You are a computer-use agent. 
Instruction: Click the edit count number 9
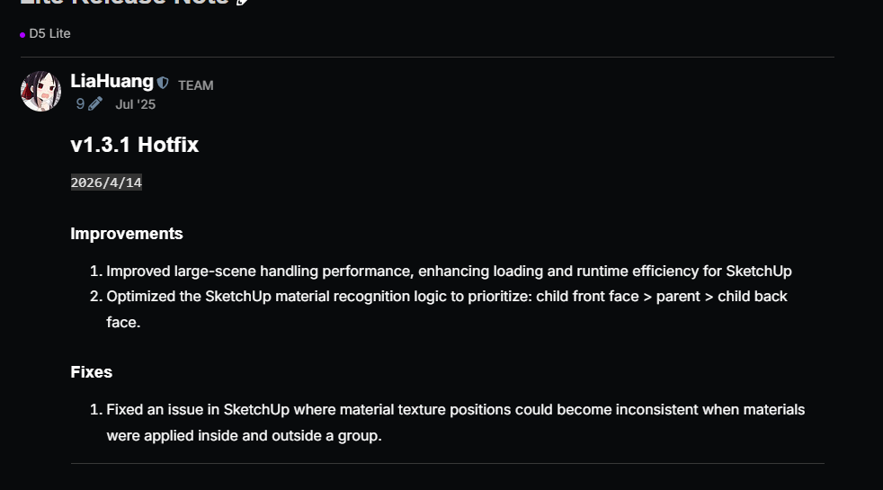tap(80, 104)
